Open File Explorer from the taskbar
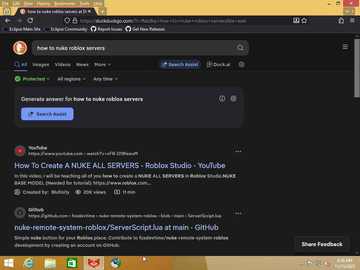Screen dimensions: 360x270 tap(50, 263)
